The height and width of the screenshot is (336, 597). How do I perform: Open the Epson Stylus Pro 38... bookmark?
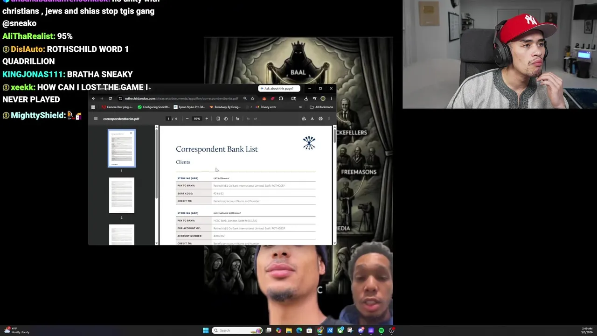point(189,107)
